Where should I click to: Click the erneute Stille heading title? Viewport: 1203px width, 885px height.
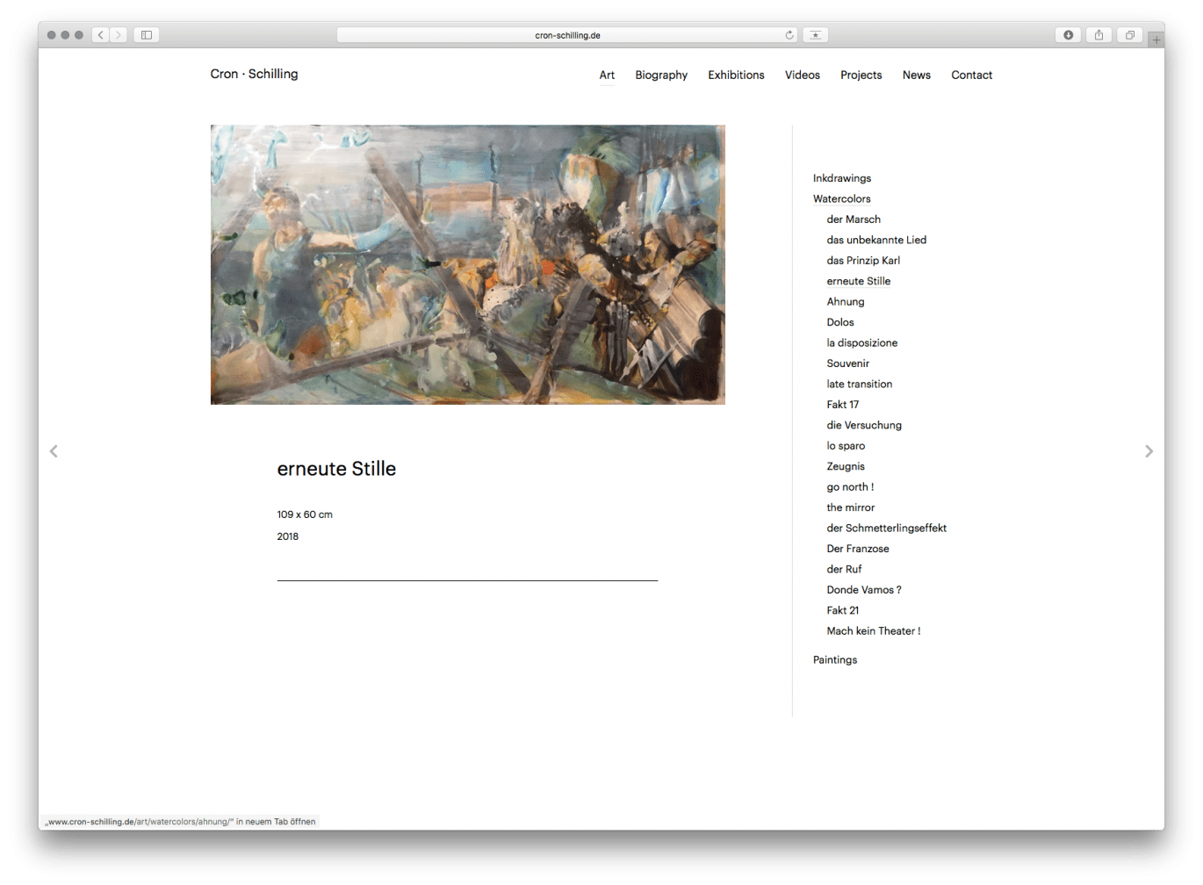(336, 469)
